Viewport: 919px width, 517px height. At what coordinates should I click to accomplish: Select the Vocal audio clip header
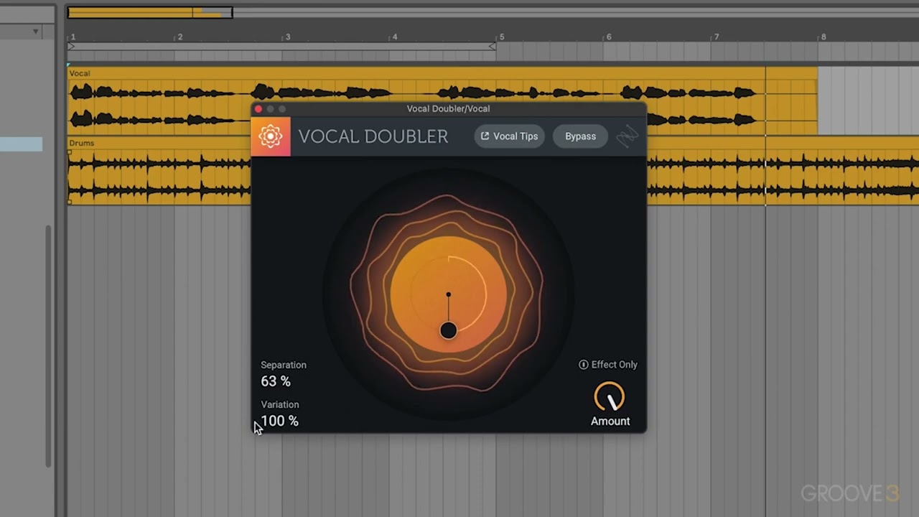pos(442,73)
